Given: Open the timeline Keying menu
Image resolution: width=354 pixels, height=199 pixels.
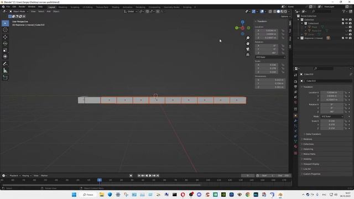Looking at the screenshot, I should pos(27,176).
